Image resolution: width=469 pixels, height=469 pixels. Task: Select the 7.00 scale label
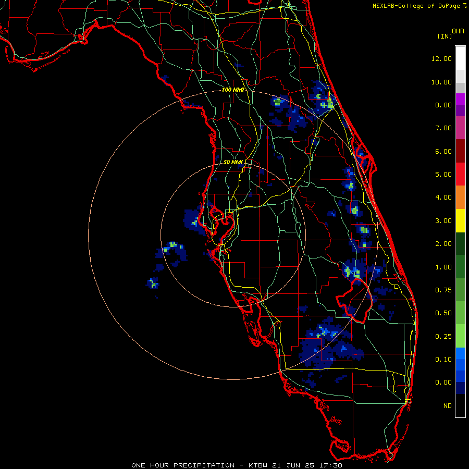click(443, 128)
